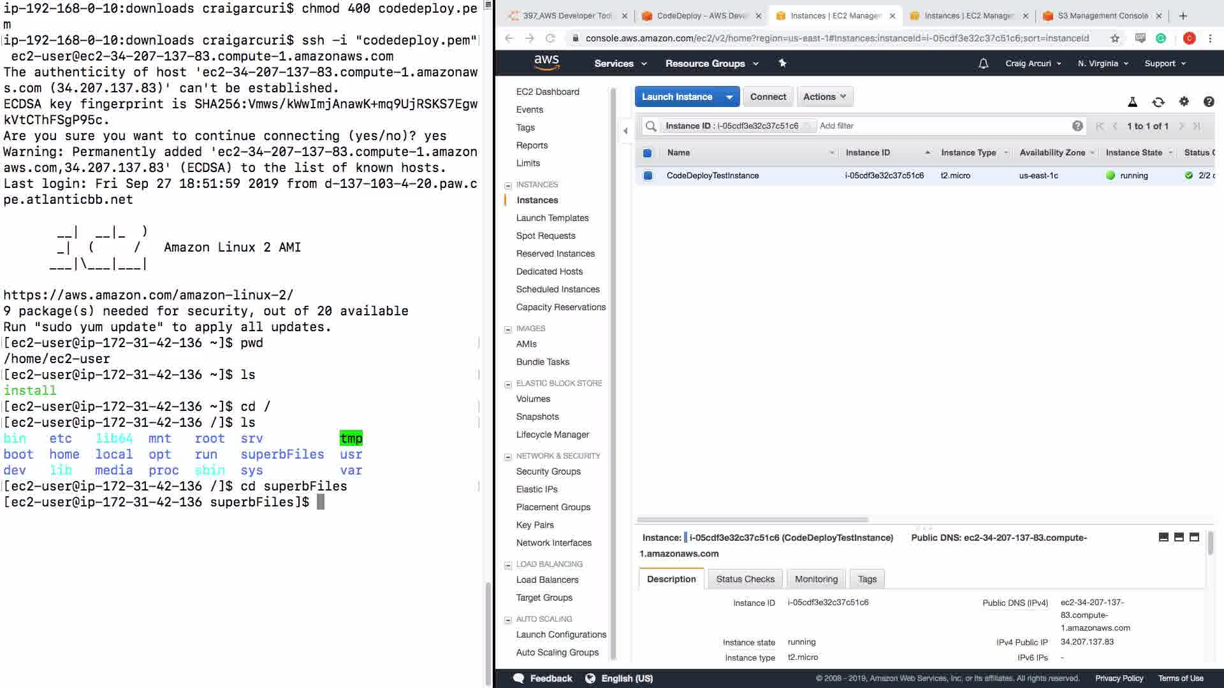
Task: Refresh the instances list
Action: point(1158,102)
